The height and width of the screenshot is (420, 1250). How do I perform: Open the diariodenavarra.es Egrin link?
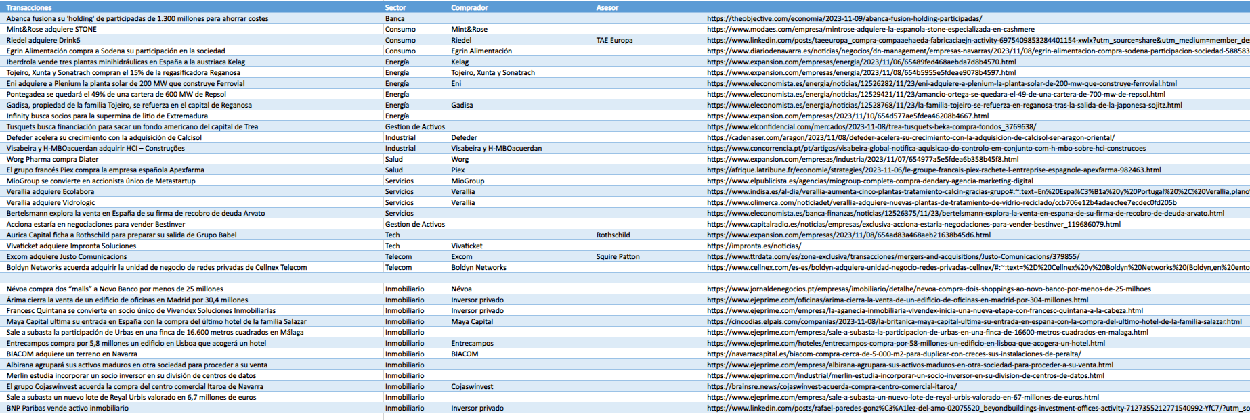978,51
